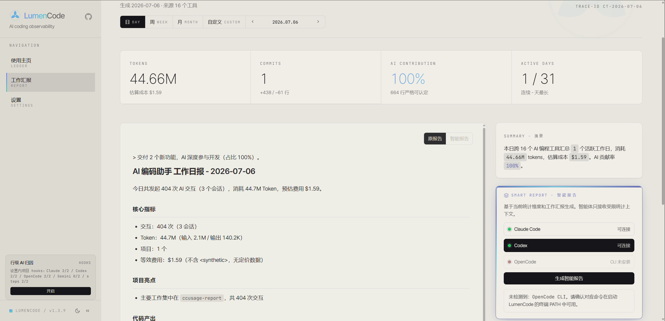
Task: Open the GitHub repository icon
Action: tap(88, 17)
